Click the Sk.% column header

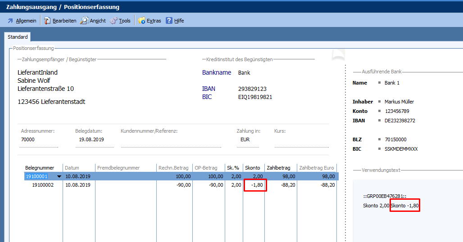233,168
